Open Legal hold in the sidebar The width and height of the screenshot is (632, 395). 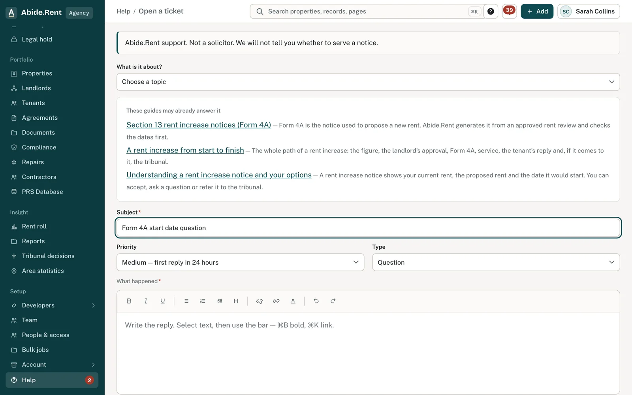click(x=52, y=39)
